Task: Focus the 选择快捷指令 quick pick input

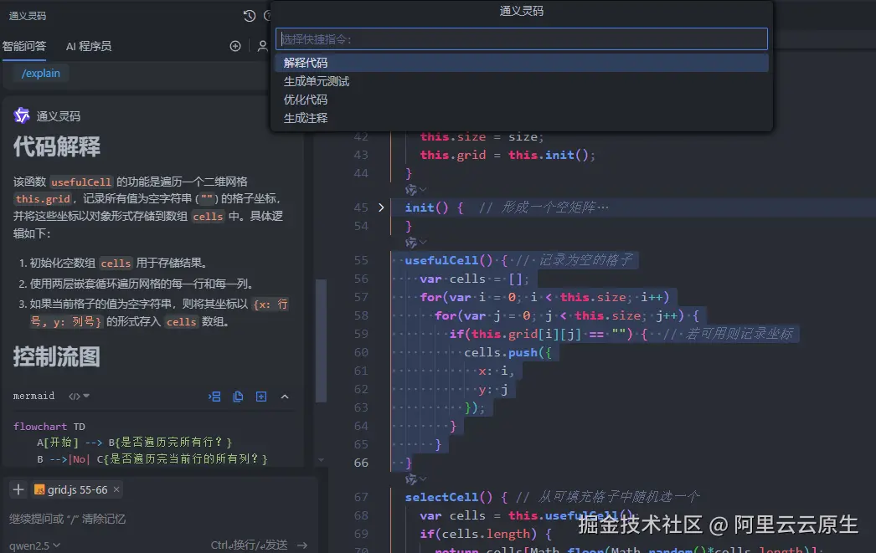Action: (x=521, y=39)
